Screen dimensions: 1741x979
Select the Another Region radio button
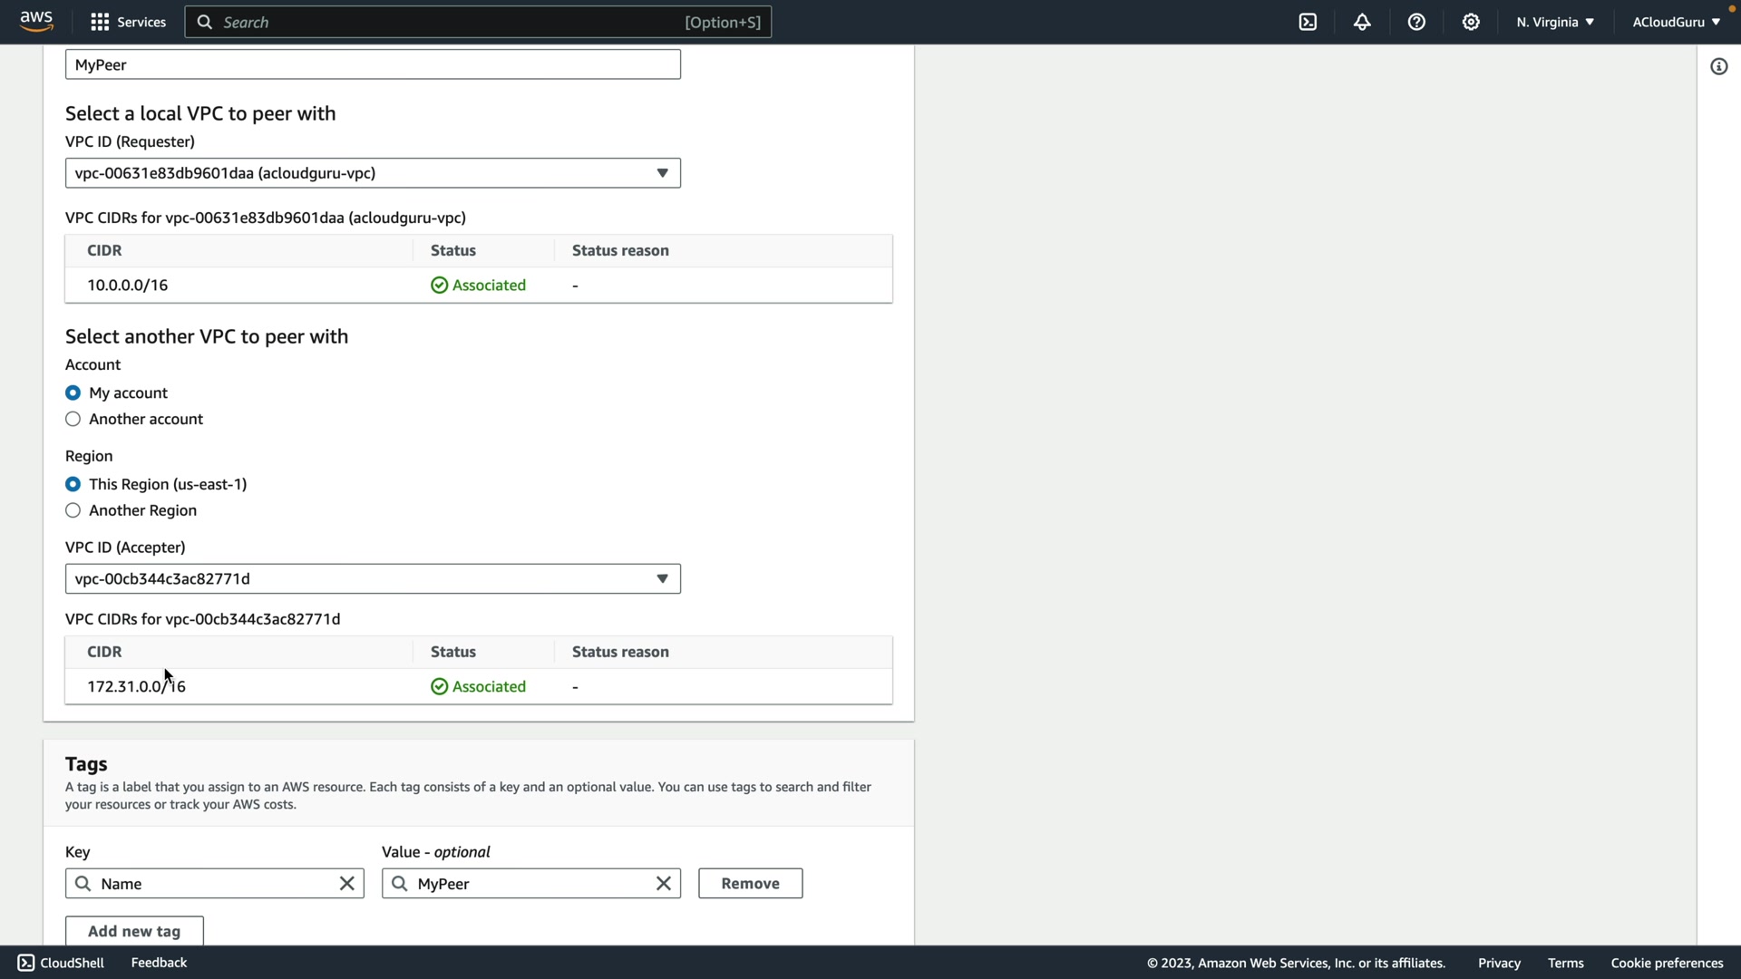pyautogui.click(x=73, y=510)
